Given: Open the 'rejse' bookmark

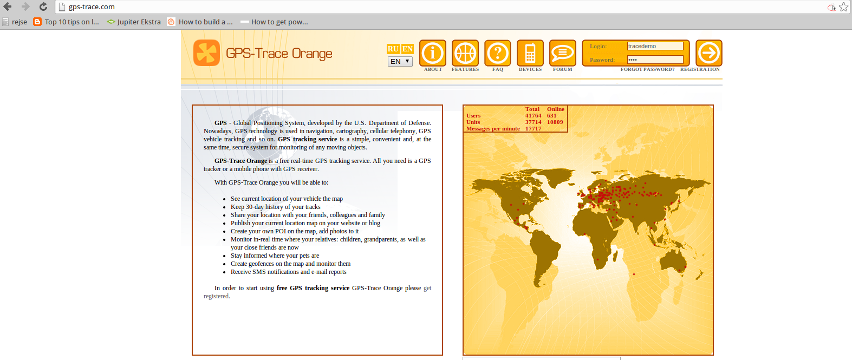Looking at the screenshot, I should [15, 22].
